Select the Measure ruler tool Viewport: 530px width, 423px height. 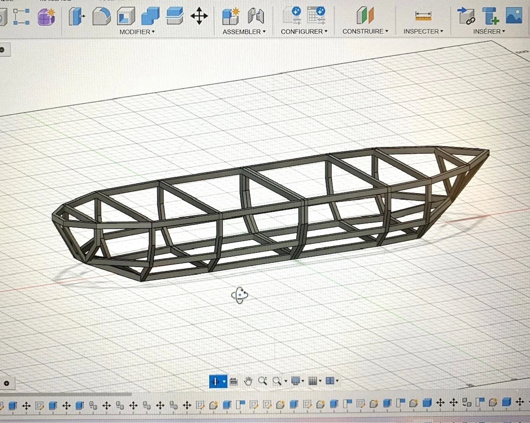(423, 16)
